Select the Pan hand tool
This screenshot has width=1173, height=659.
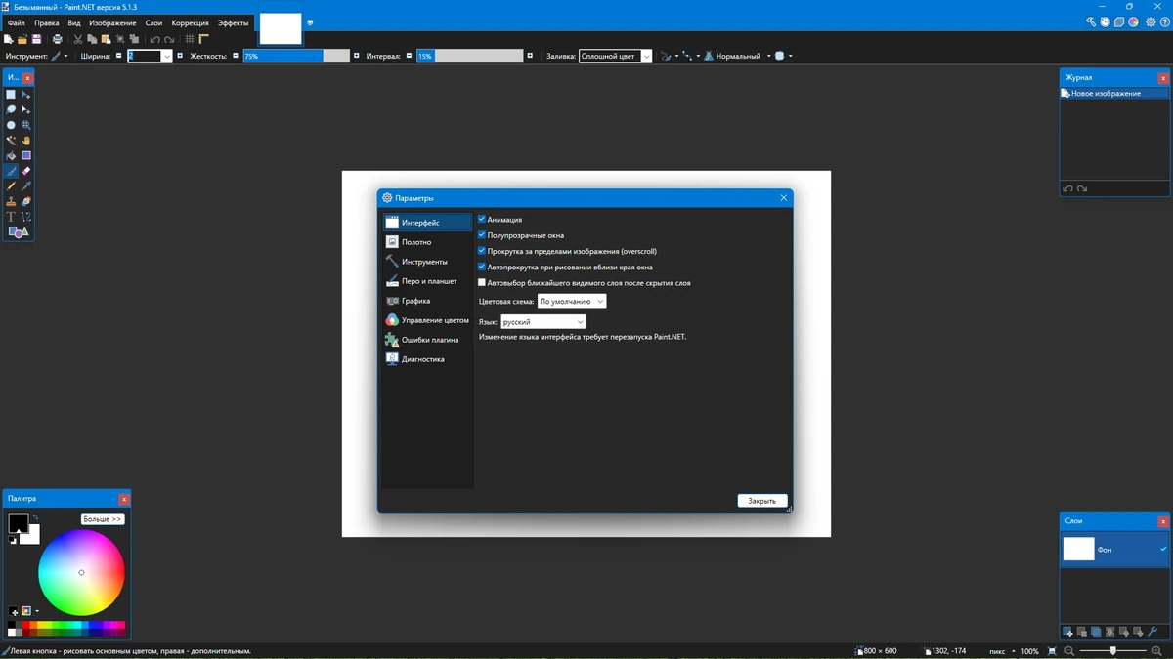click(x=26, y=141)
